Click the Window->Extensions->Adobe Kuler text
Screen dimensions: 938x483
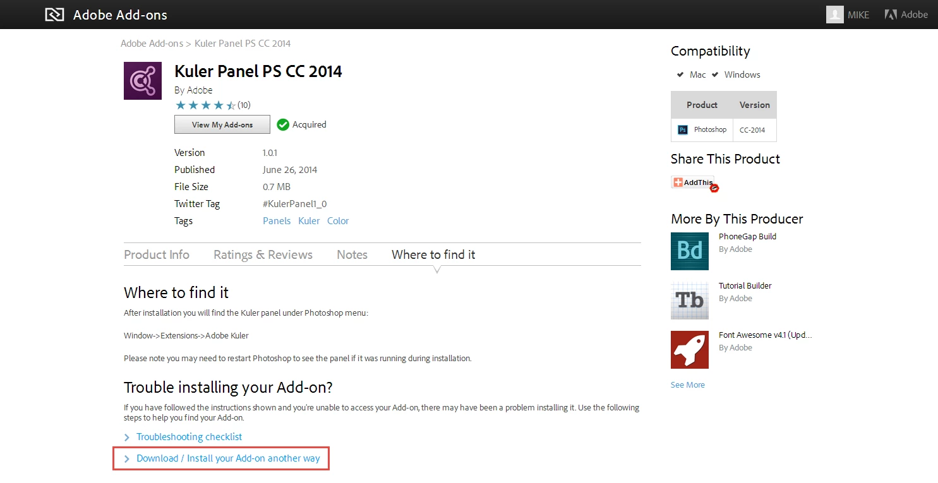(186, 336)
